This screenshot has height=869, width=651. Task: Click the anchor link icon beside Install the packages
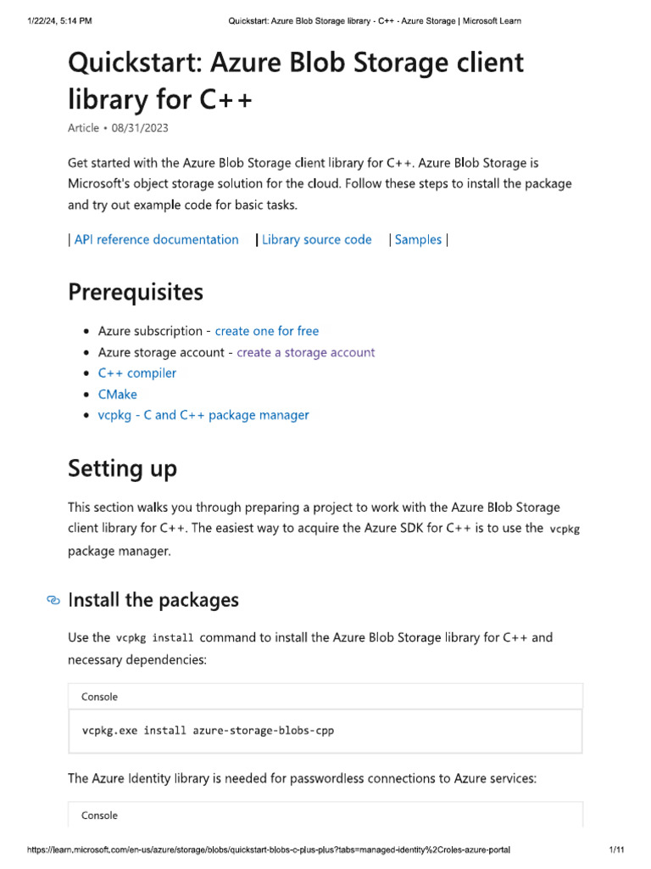tap(53, 601)
